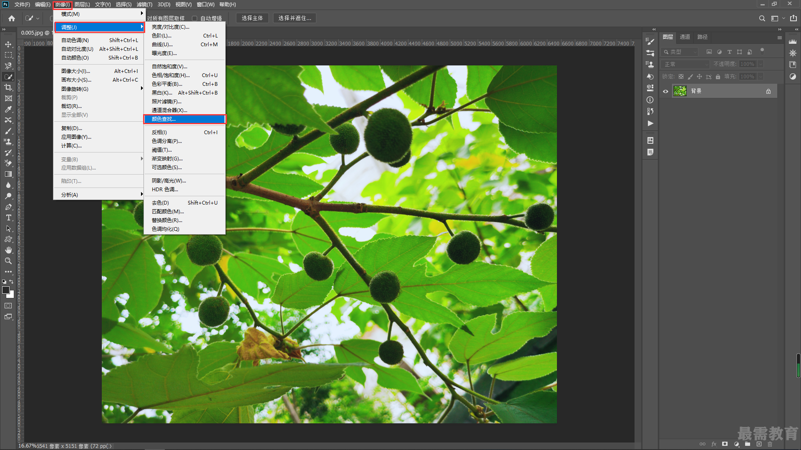
Task: Select the Gradient tool
Action: (8, 174)
